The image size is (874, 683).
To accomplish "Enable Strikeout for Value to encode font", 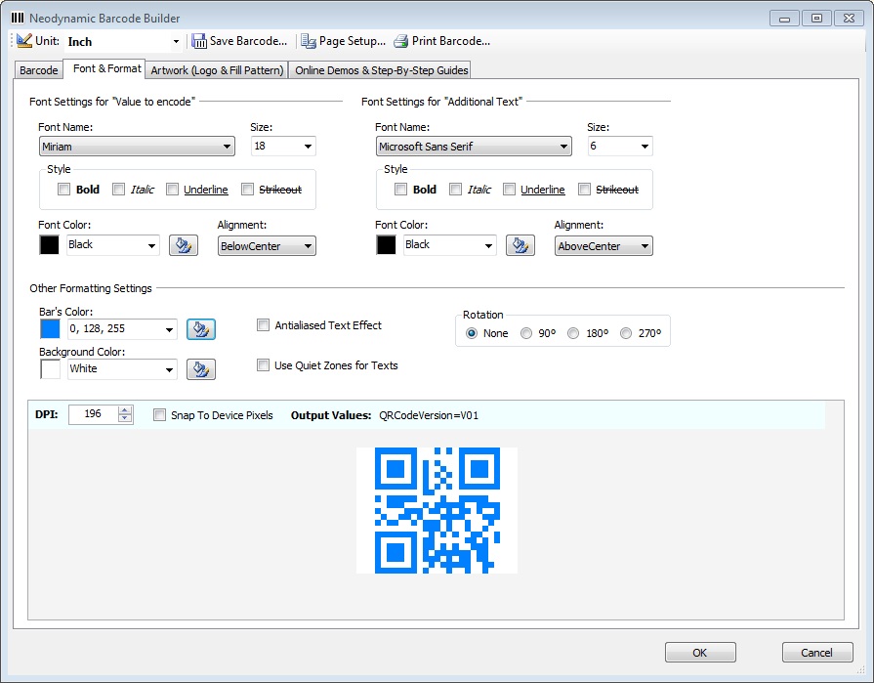I will pos(247,189).
